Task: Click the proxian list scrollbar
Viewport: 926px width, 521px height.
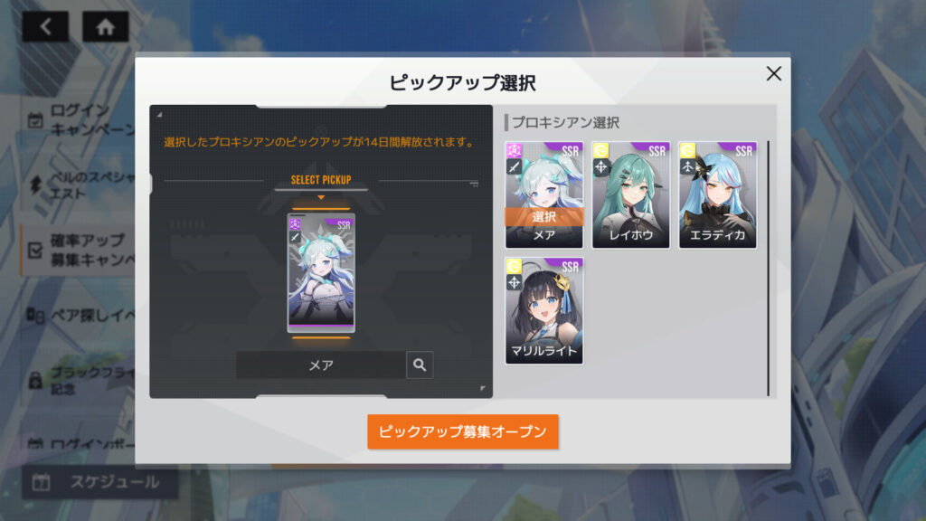Action: pos(769,268)
